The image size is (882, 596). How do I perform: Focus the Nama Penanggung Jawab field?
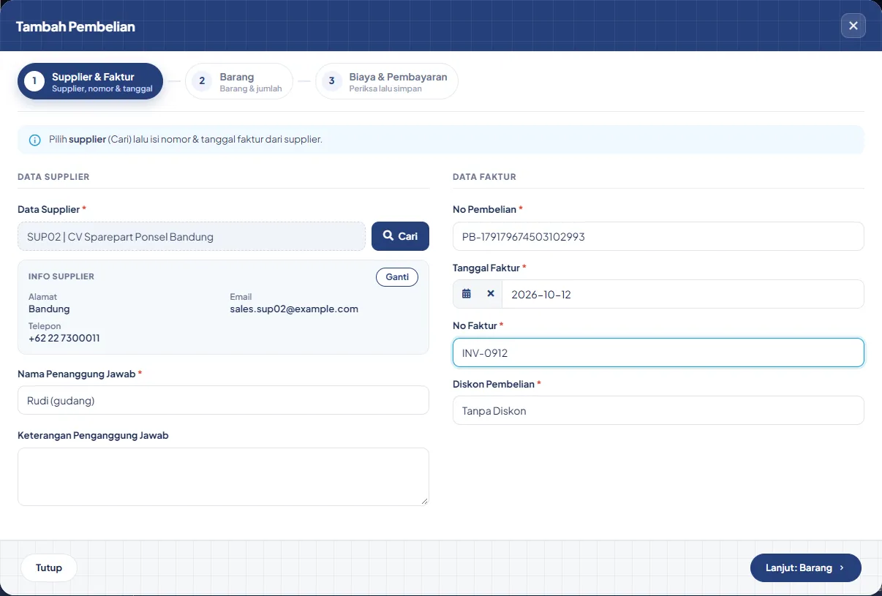click(x=223, y=400)
